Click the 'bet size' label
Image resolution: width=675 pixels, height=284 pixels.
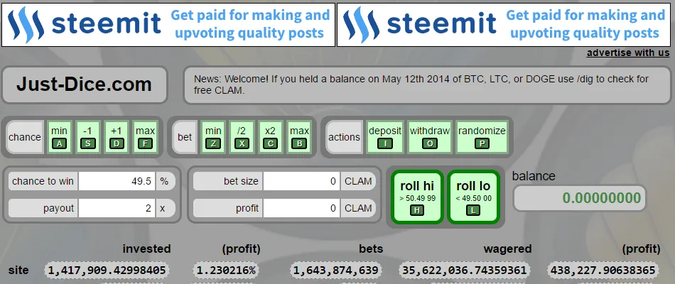[228, 181]
